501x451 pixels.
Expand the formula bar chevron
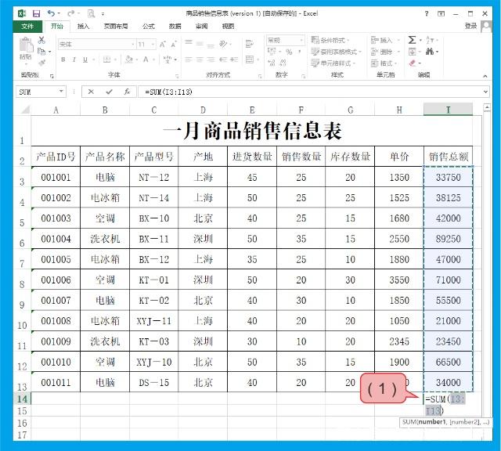(485, 92)
